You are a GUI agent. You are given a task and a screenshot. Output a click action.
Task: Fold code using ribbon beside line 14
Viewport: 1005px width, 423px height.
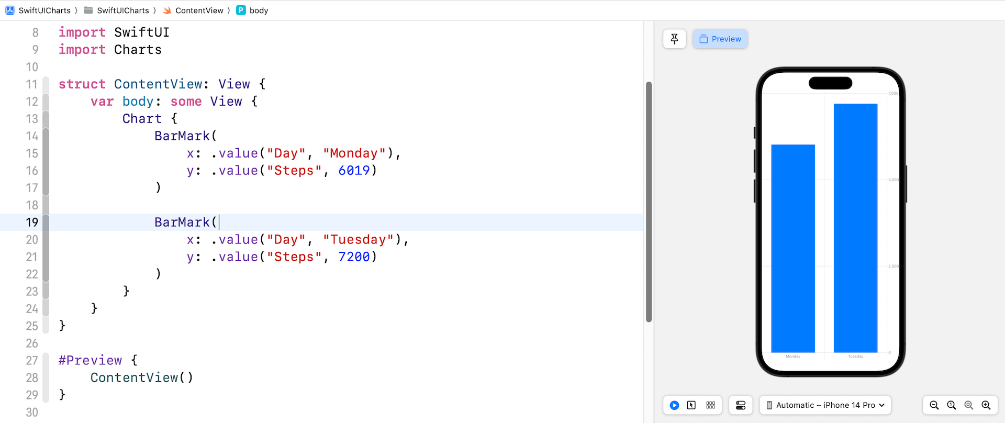pos(46,136)
